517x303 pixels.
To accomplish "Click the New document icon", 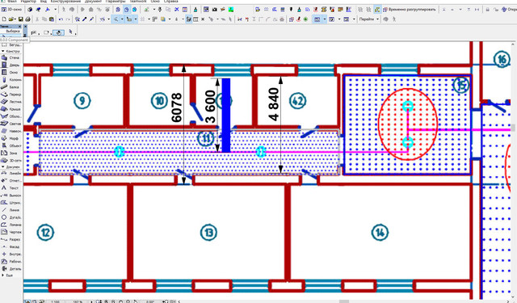I will coord(4,19).
